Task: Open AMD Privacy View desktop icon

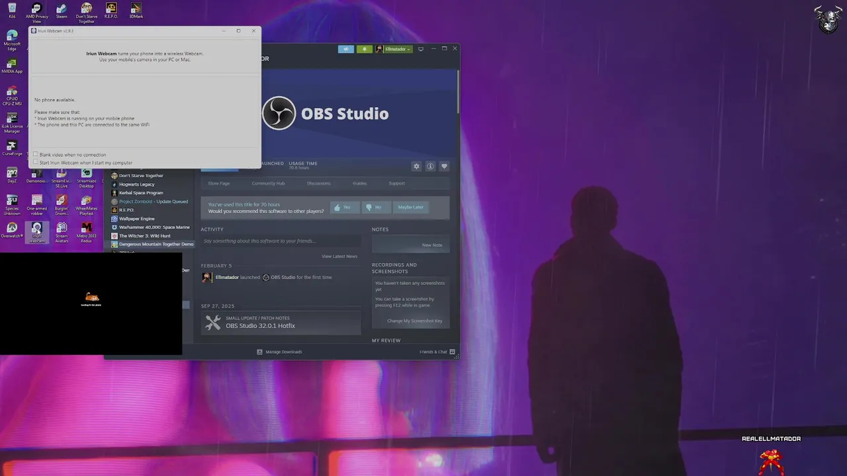Action: pos(37,13)
